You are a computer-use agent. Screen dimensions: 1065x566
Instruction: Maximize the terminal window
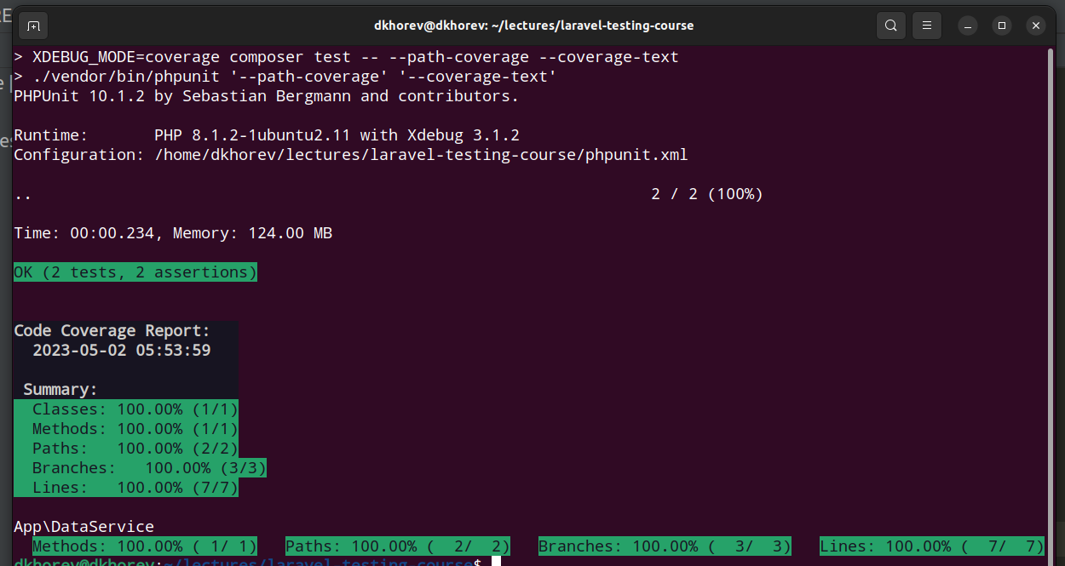(x=1001, y=26)
